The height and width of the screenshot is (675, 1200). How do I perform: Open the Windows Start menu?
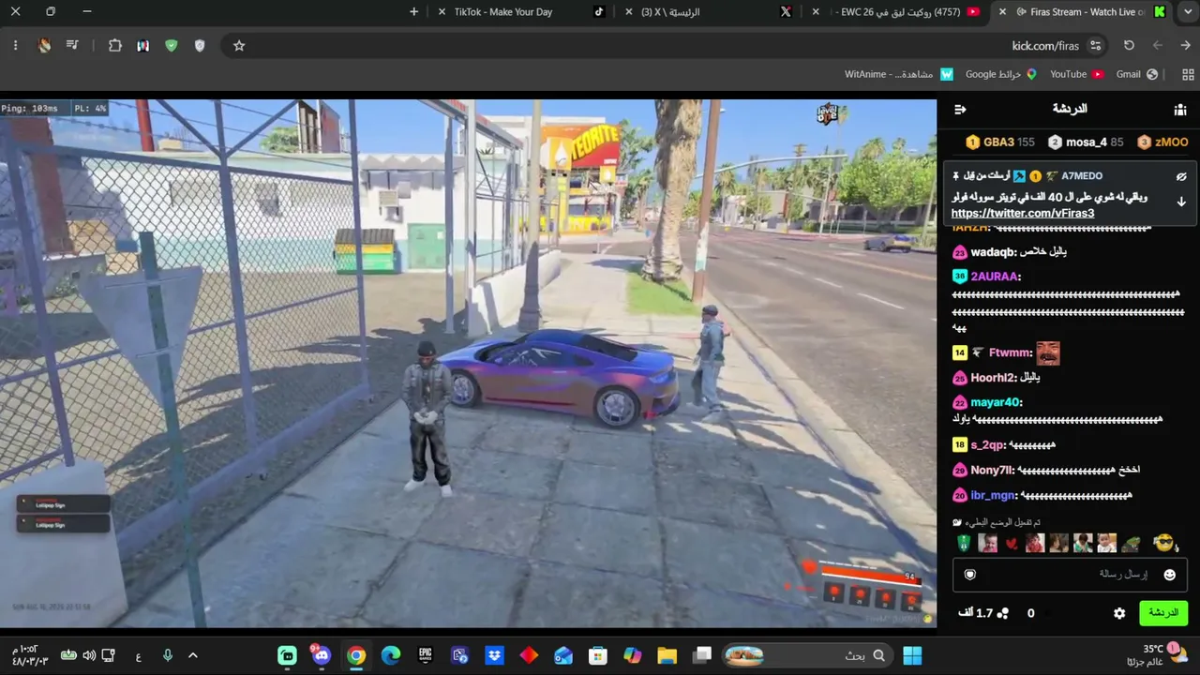pos(912,655)
